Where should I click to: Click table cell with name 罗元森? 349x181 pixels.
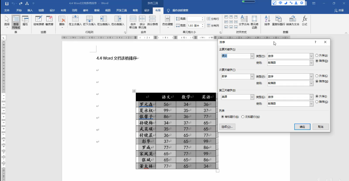[146, 104]
